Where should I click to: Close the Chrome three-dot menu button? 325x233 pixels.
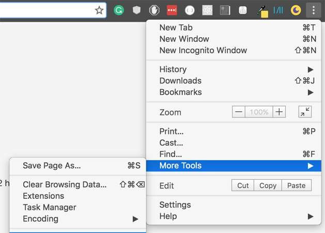pyautogui.click(x=314, y=10)
